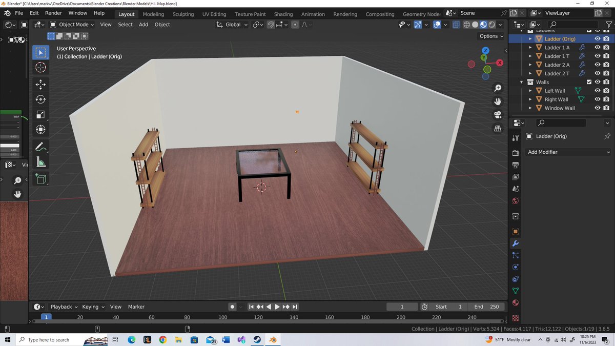Open the Options dropdown in the viewport
615x346 pixels.
[x=491, y=36]
